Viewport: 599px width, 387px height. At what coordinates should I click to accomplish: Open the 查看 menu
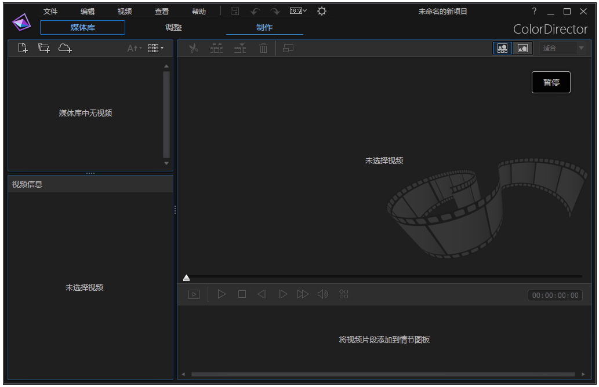click(x=162, y=12)
